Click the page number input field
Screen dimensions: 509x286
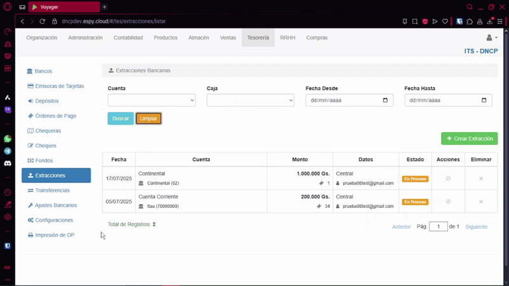click(x=438, y=226)
